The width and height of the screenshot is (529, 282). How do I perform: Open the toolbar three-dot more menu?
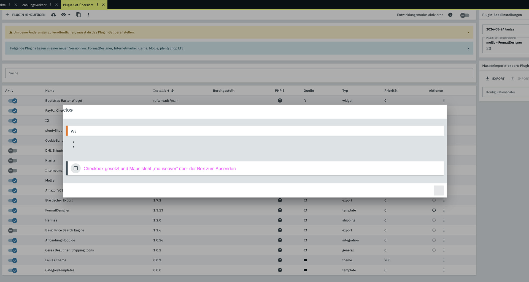coord(88,15)
